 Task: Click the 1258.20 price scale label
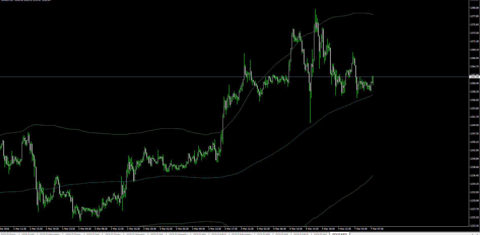click(x=474, y=92)
